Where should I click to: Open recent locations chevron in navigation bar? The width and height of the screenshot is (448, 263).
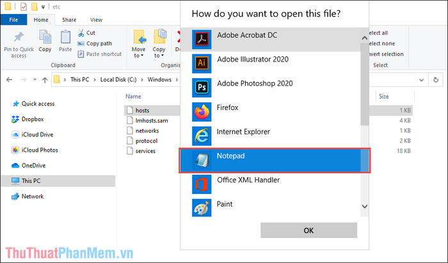(35, 79)
